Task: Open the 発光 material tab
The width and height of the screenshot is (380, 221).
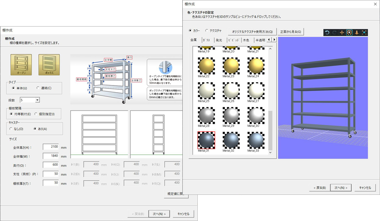Action: [219, 40]
